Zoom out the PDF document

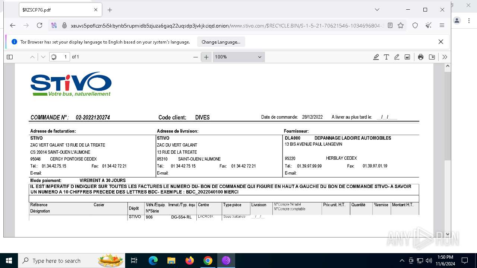[196, 57]
